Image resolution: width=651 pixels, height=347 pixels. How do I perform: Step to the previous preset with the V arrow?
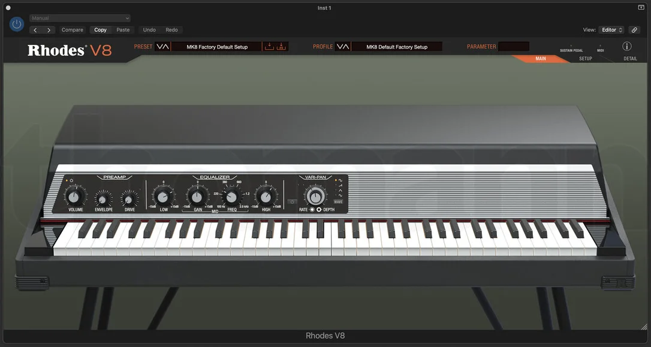[159, 47]
